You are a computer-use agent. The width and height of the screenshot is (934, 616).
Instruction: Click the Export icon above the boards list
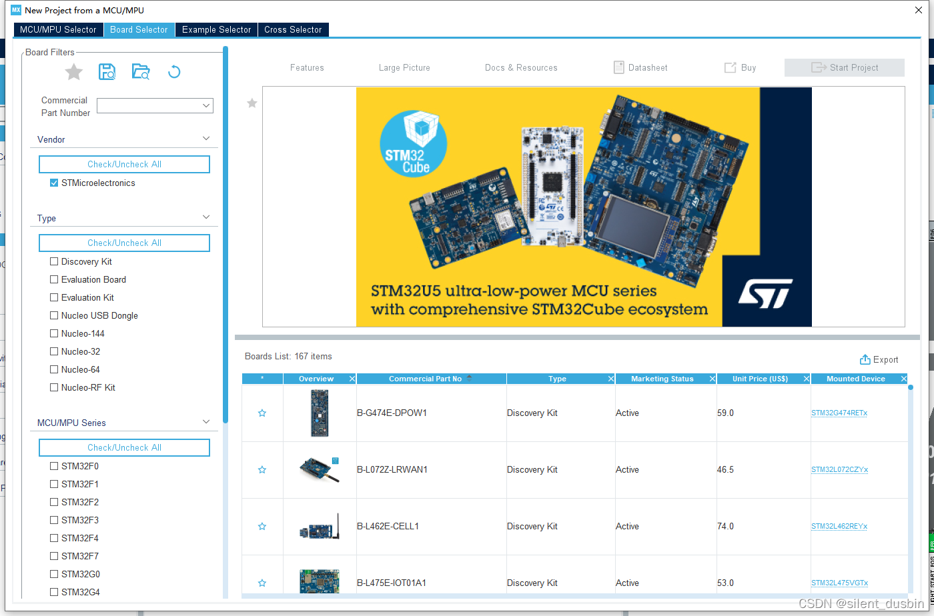coord(865,359)
